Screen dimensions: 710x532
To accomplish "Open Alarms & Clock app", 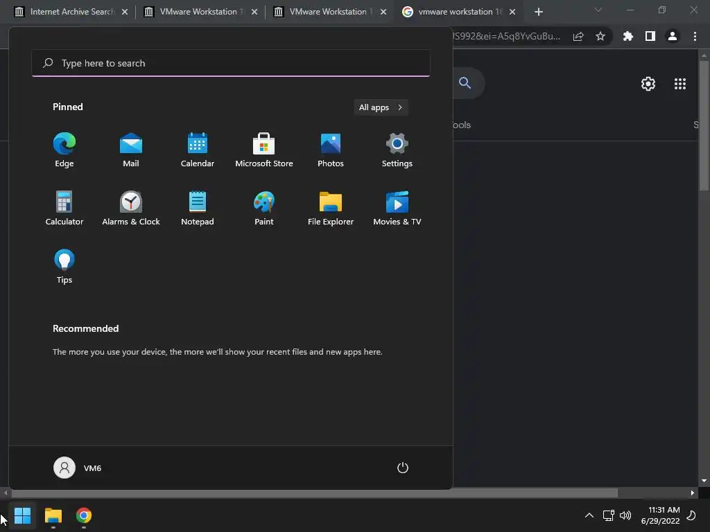I will coord(131,209).
